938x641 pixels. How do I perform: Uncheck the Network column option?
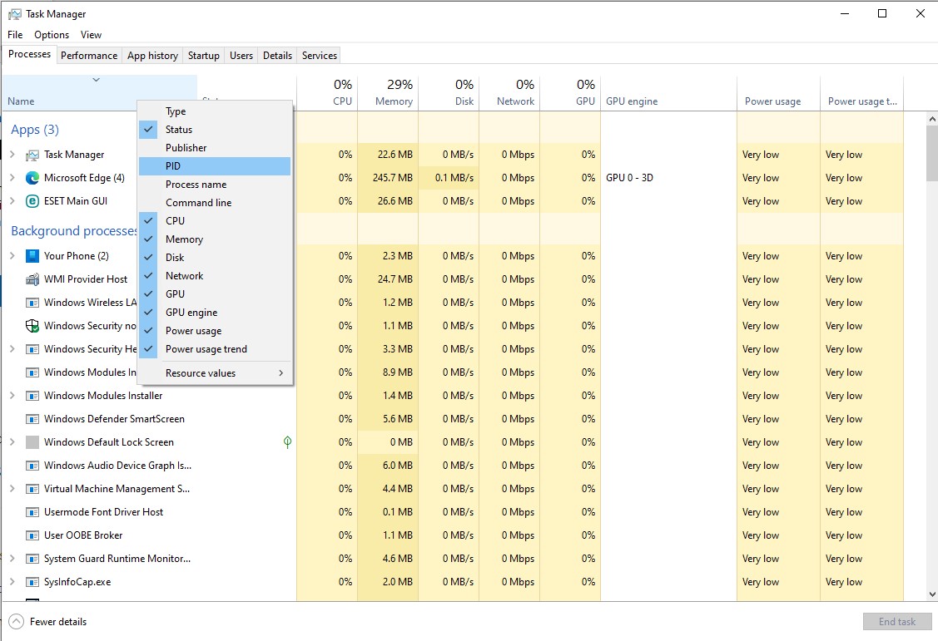[214, 276]
